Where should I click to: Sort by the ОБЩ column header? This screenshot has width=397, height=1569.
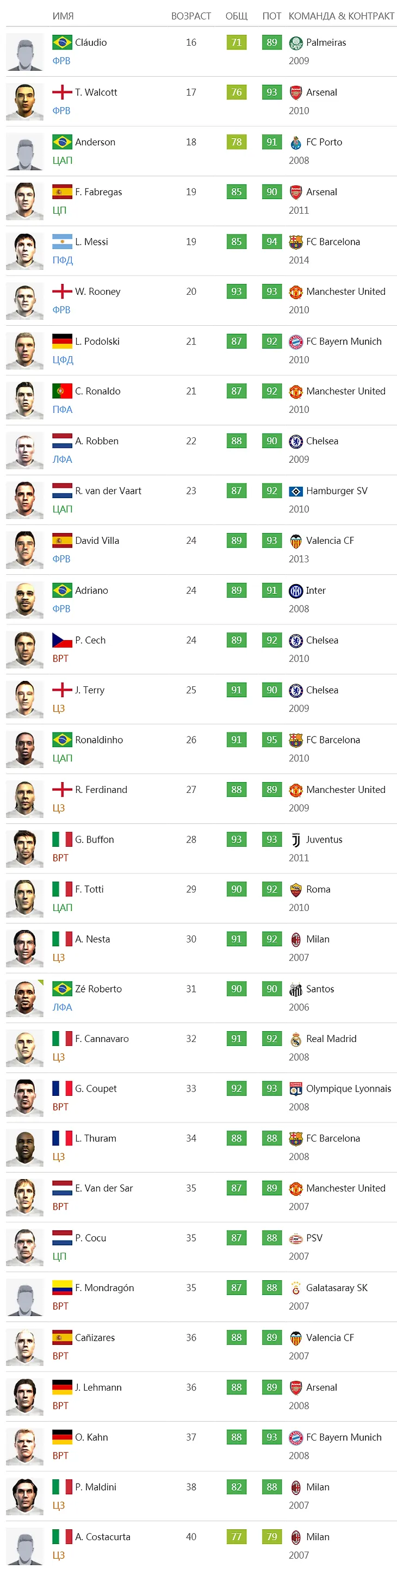click(x=236, y=16)
